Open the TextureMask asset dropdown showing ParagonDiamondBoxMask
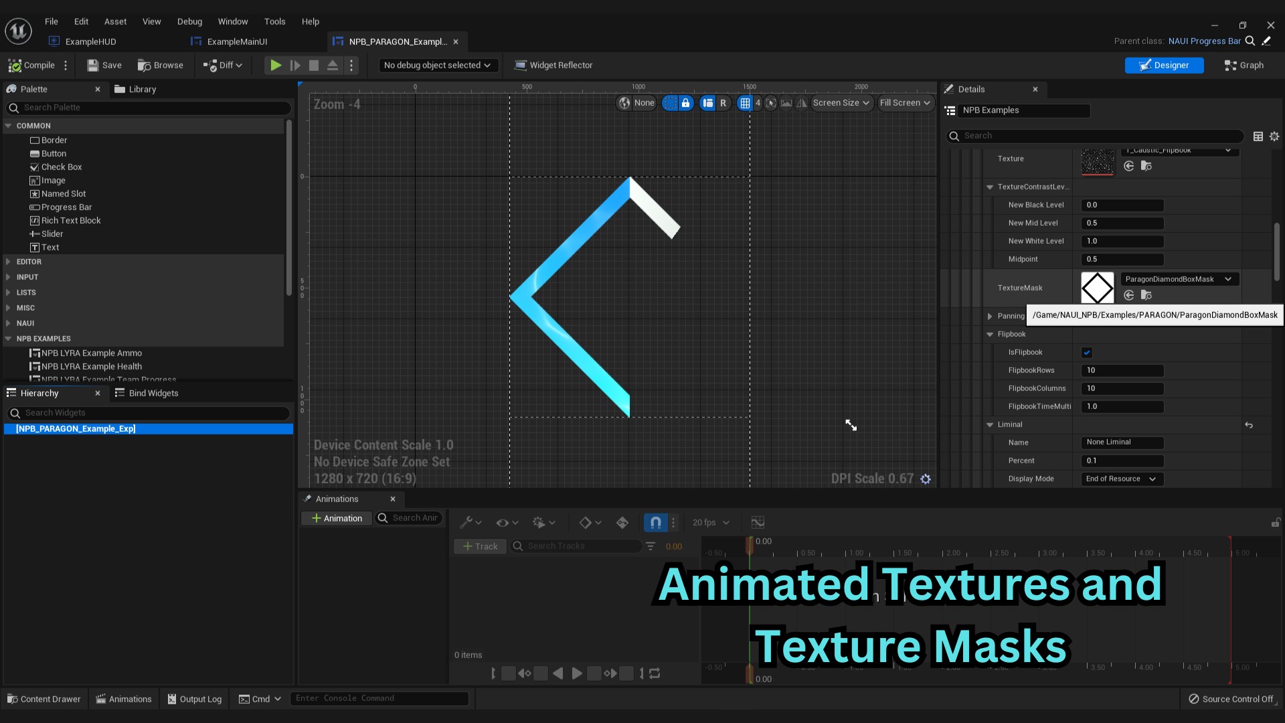1285x723 pixels. click(x=1179, y=279)
